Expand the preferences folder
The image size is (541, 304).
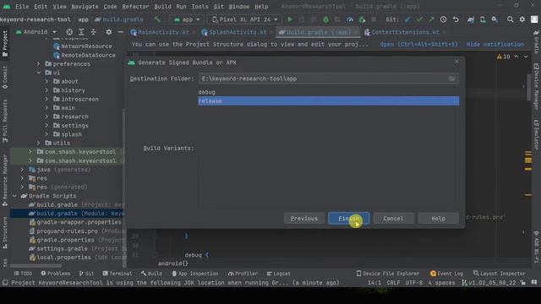click(x=39, y=64)
